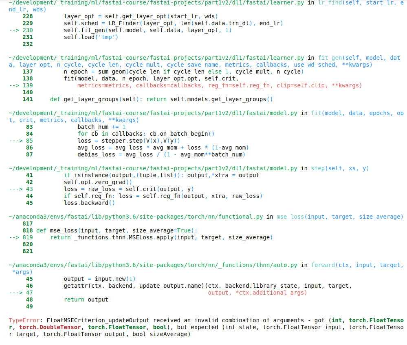Click 'fit(model, data, epochs, op' function header
The width and height of the screenshot is (407, 345).
(x=357, y=113)
